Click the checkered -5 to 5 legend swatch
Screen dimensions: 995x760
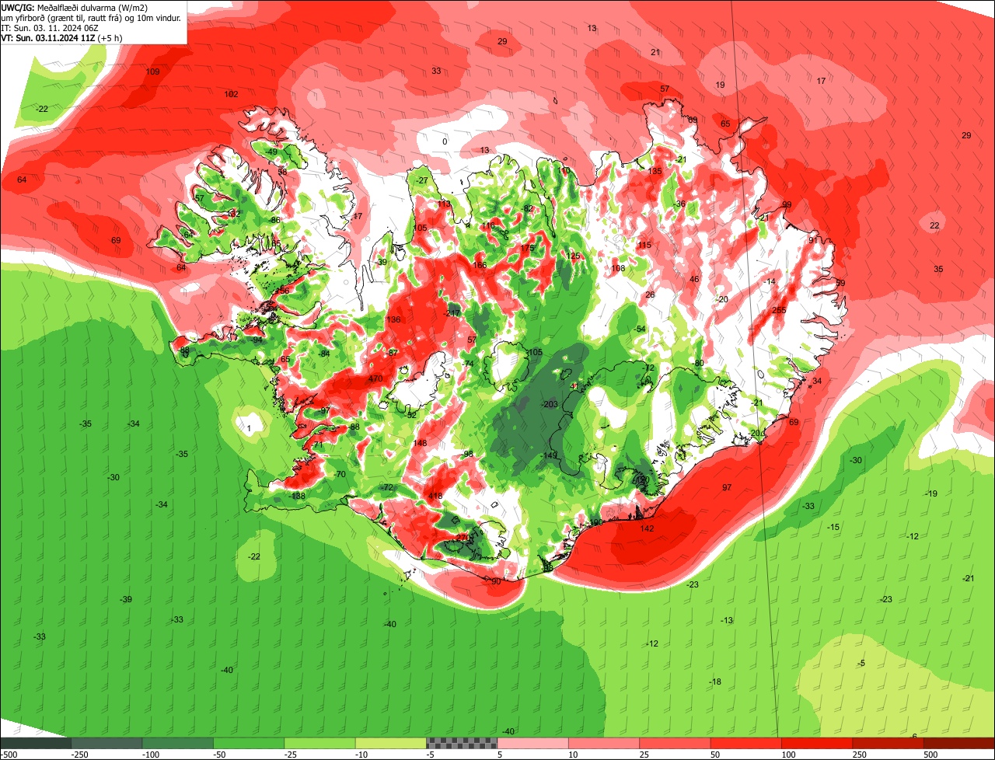point(462,743)
